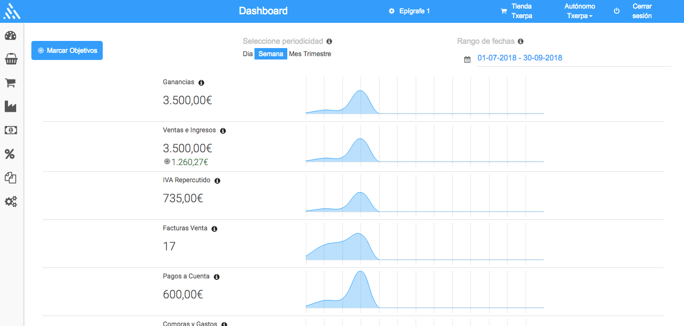Open the factory industry sidebar icon
The width and height of the screenshot is (684, 326).
[10, 107]
